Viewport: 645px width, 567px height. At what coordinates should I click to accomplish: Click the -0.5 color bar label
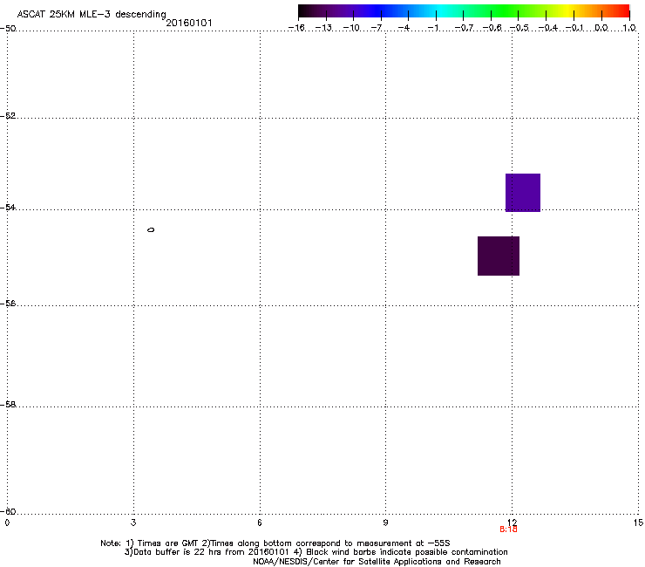tap(519, 28)
